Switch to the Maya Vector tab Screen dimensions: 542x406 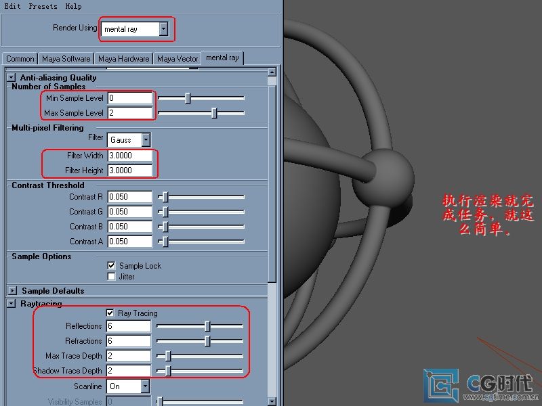coord(178,59)
